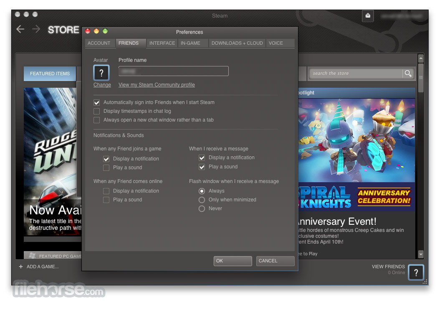
Task: Click the Change avatar link
Action: (x=102, y=85)
